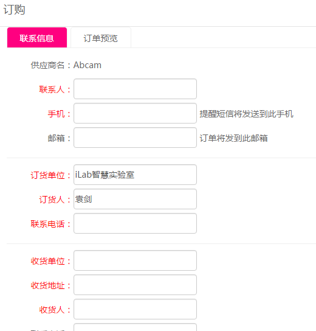Click the 订购 page heading
The width and height of the screenshot is (316, 331).
tap(15, 10)
